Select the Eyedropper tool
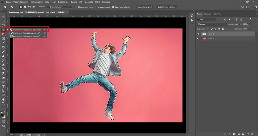258x136 pixels. 3,43
